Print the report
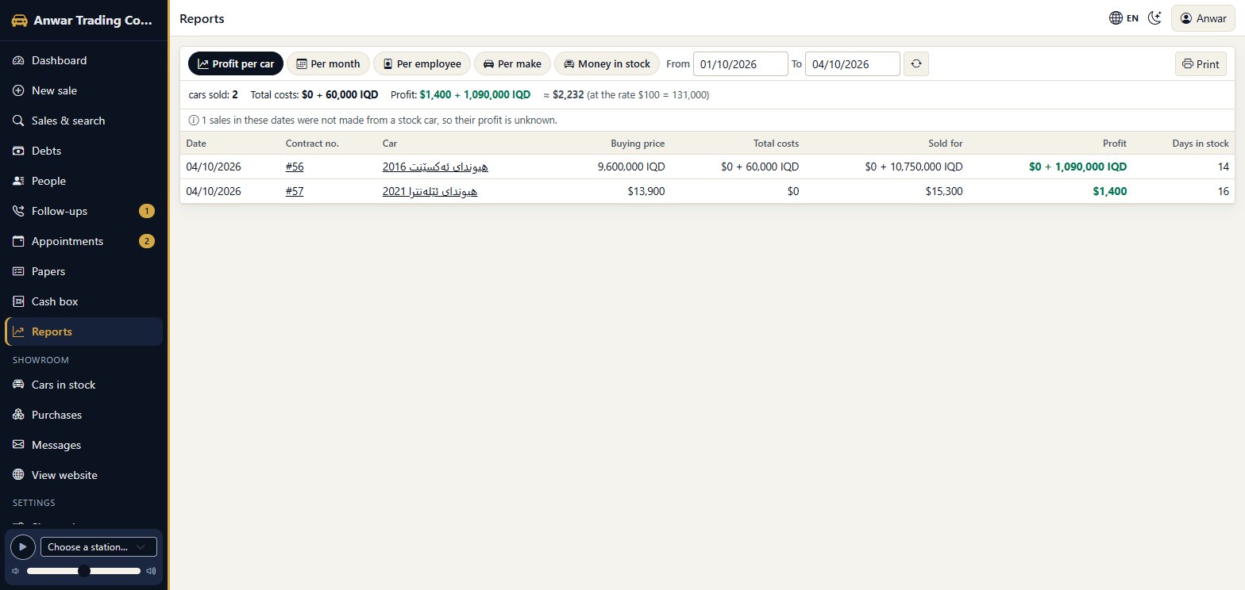 1201,64
